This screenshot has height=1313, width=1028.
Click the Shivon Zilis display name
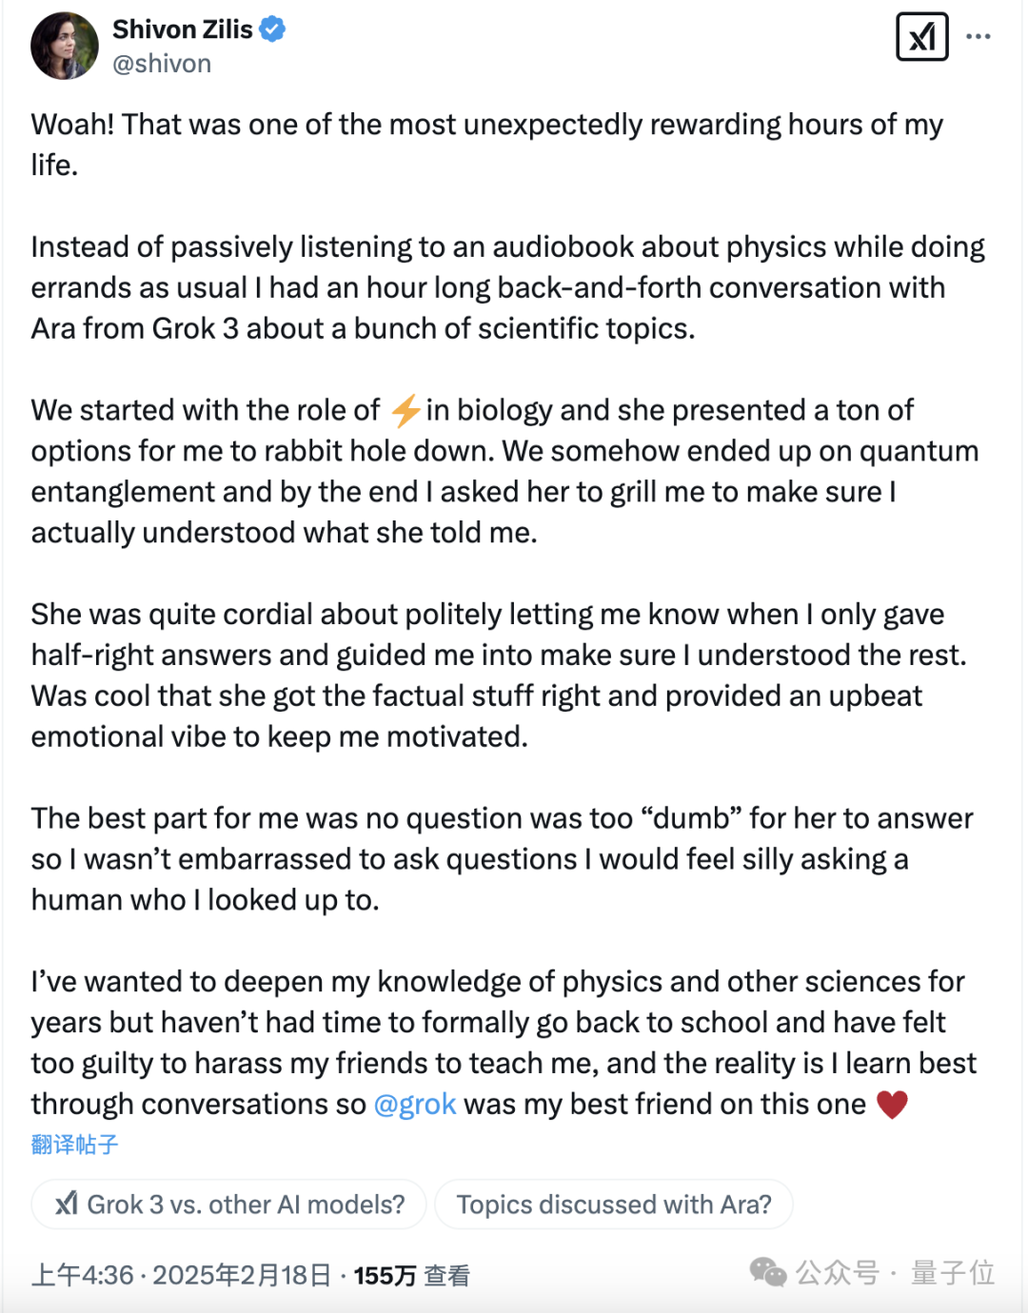click(182, 29)
